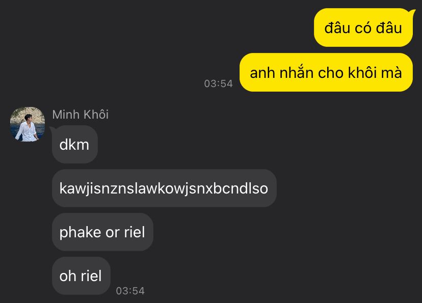
Task: Click the 03:54 timestamp beside the yellow message
Action: 218,84
